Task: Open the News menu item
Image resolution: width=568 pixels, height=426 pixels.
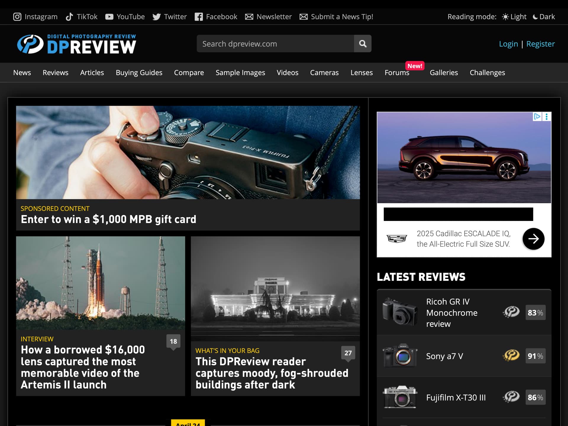Action: pyautogui.click(x=22, y=72)
